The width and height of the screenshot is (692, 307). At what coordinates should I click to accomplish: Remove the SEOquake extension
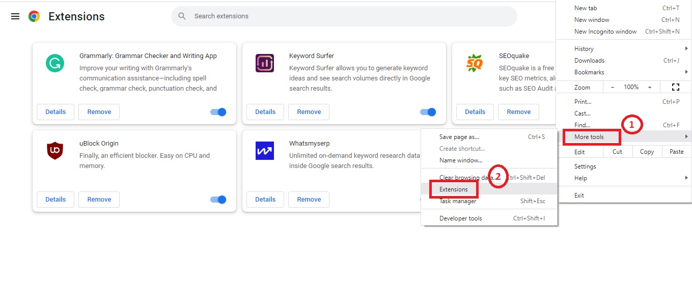518,112
